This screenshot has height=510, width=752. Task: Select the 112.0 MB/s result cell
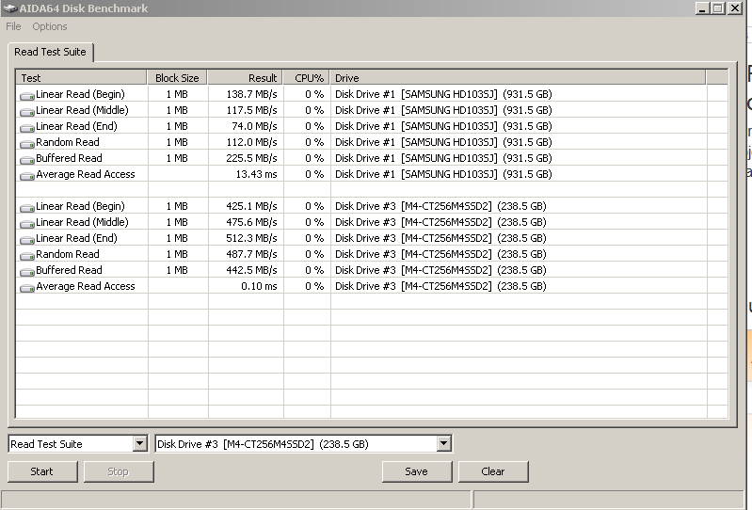(x=252, y=142)
